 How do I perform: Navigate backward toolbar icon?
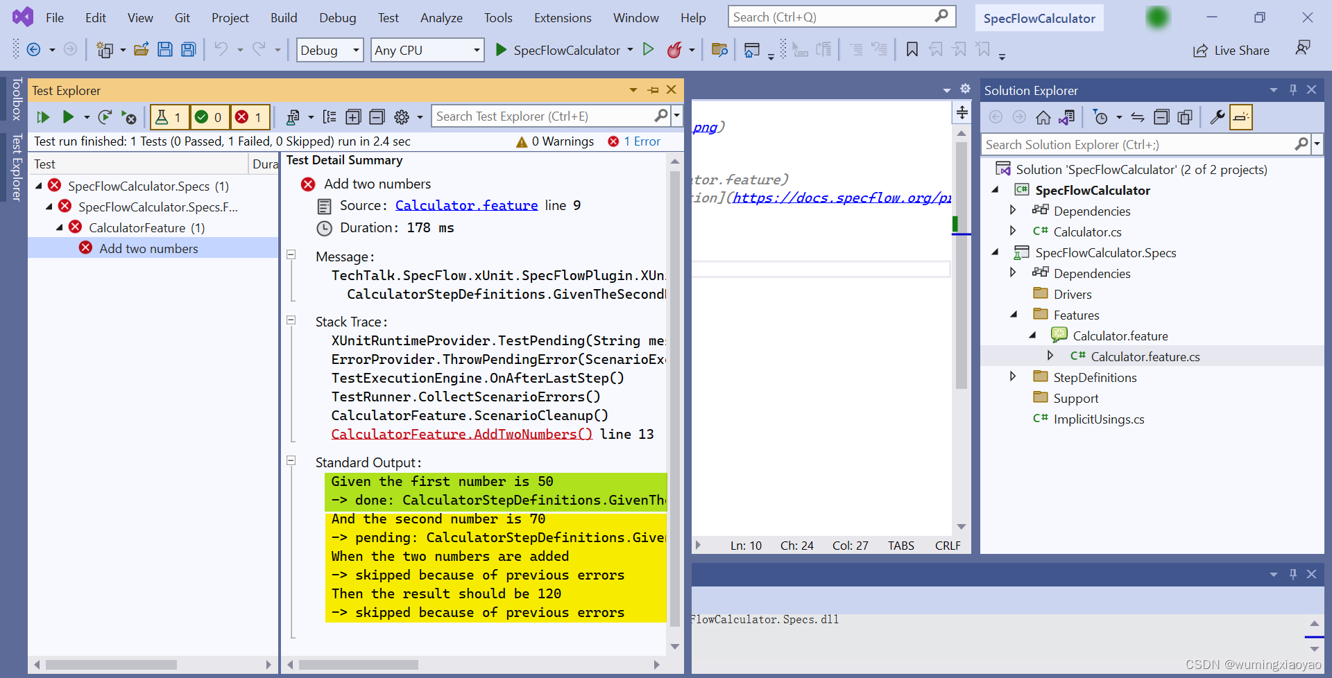click(33, 49)
